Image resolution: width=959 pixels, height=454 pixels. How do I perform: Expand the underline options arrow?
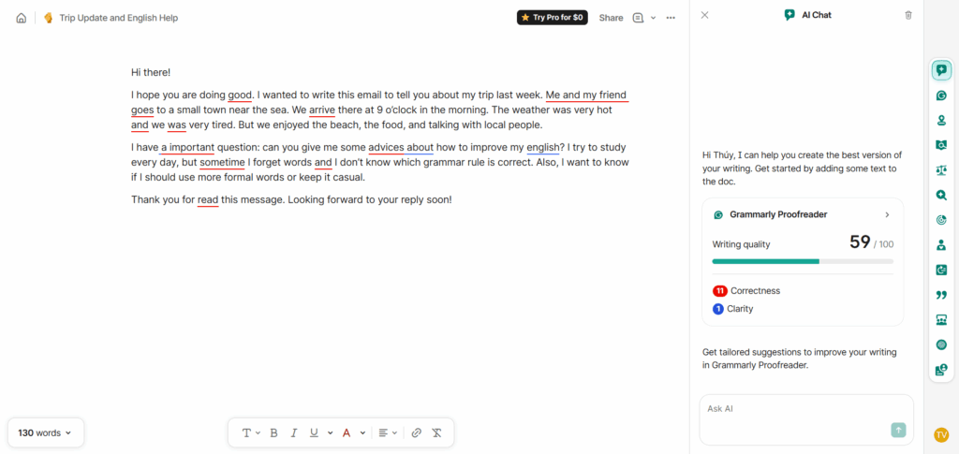(x=331, y=432)
